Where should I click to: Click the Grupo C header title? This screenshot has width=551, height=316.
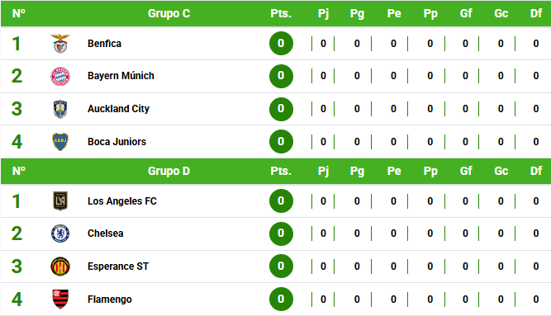pos(169,13)
